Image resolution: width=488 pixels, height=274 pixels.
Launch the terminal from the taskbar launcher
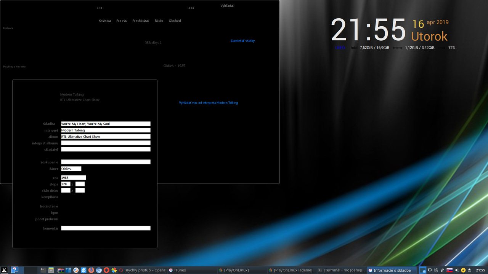tap(43, 270)
